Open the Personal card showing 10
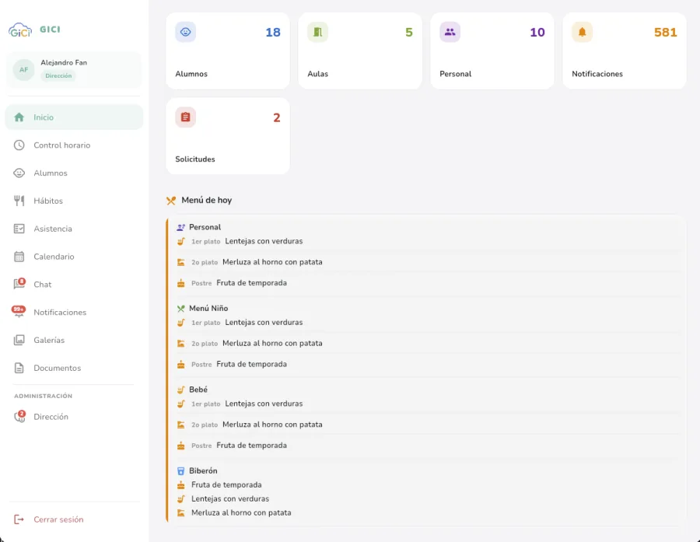 pos(492,51)
